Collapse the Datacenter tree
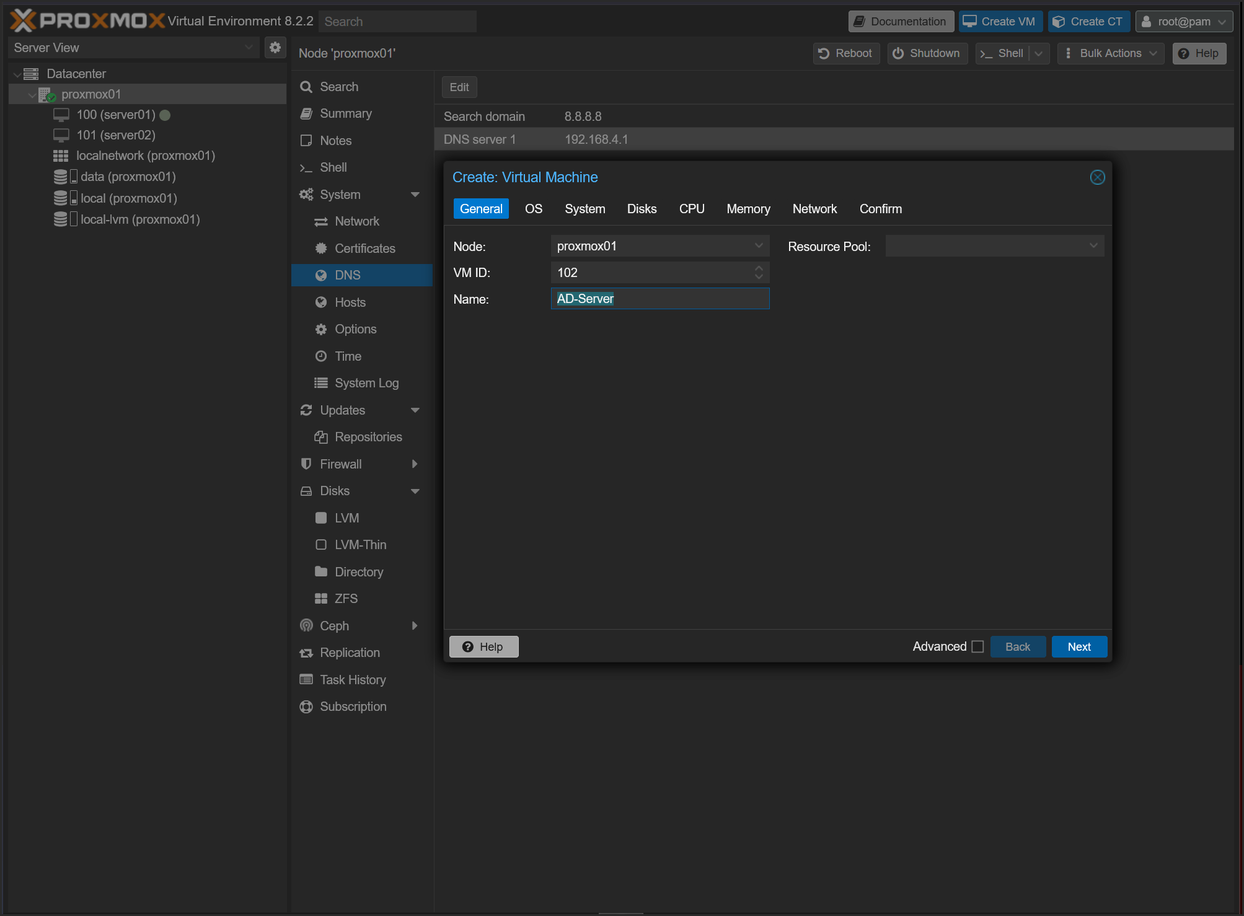 (x=17, y=74)
